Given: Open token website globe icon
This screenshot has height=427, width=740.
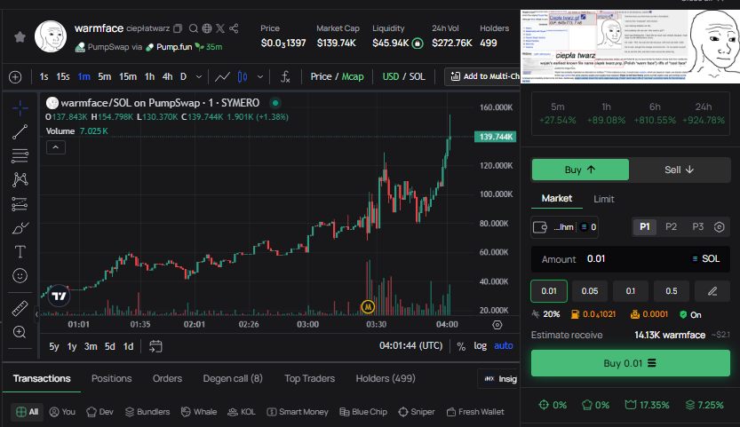Looking at the screenshot, I should (207, 28).
